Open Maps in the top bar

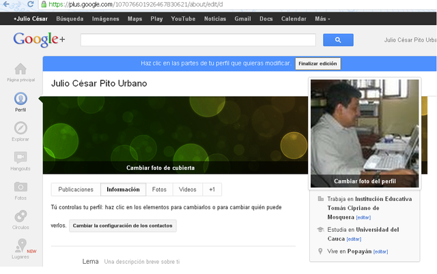tap(135, 18)
